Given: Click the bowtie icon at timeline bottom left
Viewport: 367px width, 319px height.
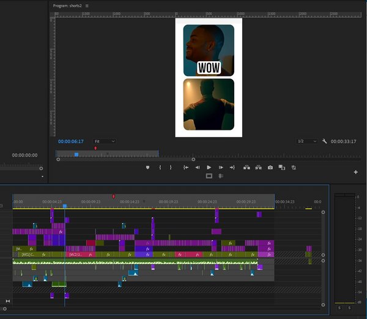Looking at the screenshot, I should (8, 301).
